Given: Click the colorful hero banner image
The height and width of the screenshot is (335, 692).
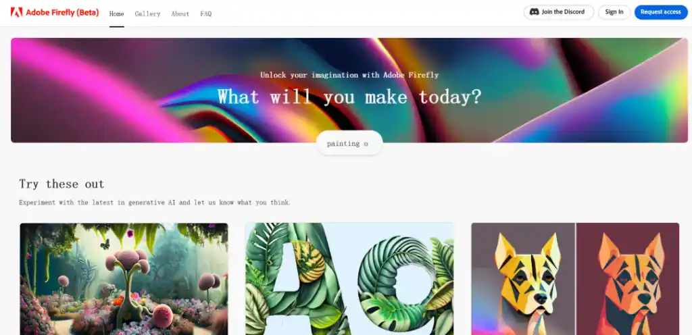Looking at the screenshot, I should (x=349, y=90).
